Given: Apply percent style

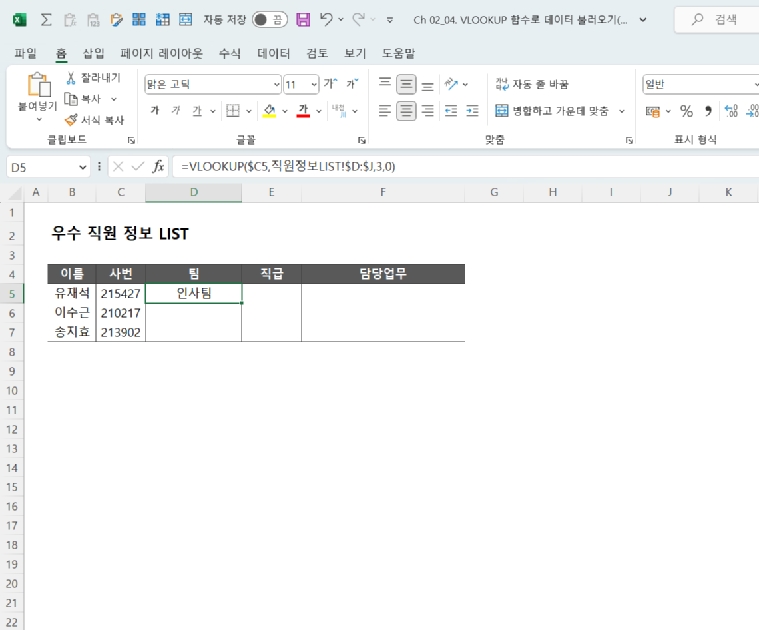Looking at the screenshot, I should tap(686, 111).
